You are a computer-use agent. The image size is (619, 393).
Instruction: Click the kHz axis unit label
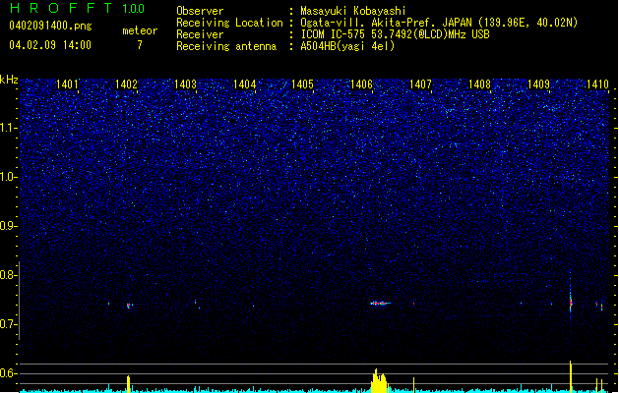click(9, 80)
